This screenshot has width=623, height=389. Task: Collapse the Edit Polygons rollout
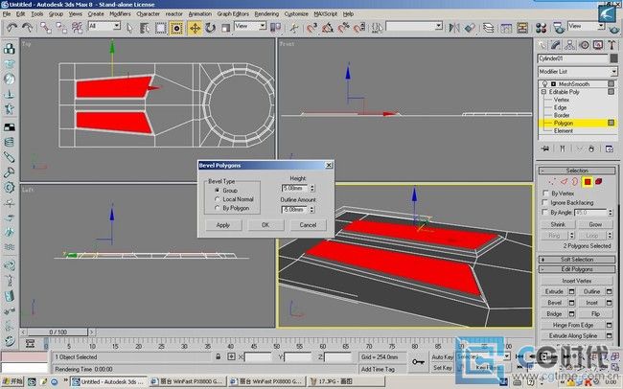click(x=577, y=269)
